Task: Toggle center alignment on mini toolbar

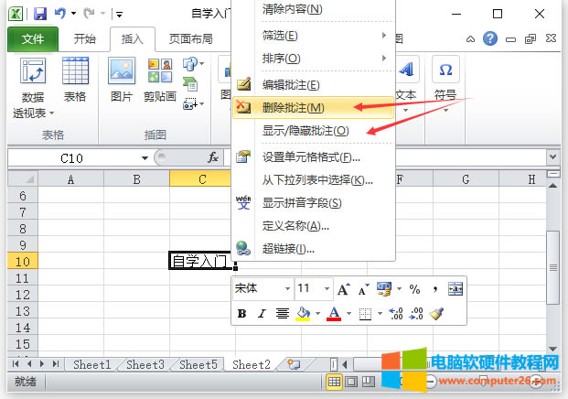Action: 283,314
